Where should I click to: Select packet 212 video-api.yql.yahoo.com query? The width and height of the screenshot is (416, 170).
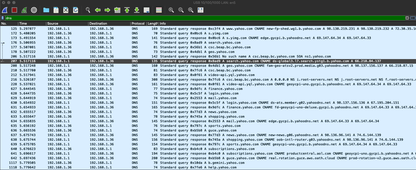(x=208, y=75)
